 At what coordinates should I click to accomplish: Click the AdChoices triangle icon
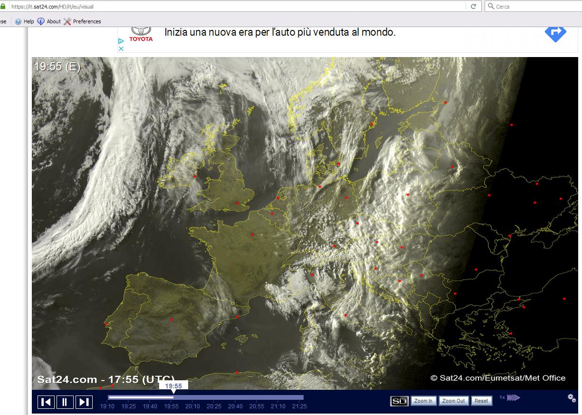coord(121,41)
